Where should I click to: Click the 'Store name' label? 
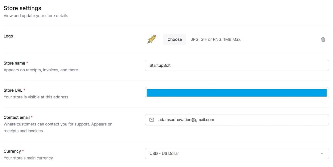[x=14, y=63]
